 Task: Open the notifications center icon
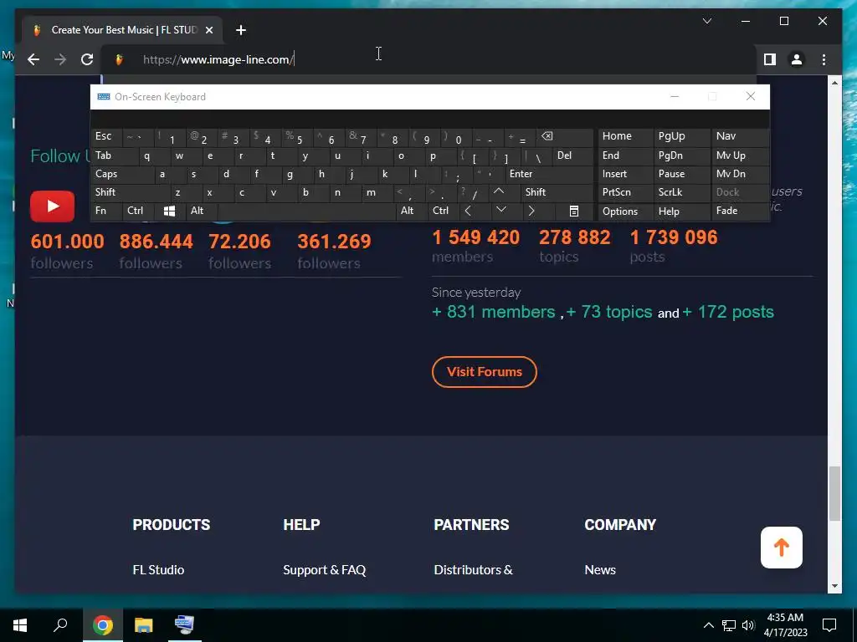(x=829, y=625)
